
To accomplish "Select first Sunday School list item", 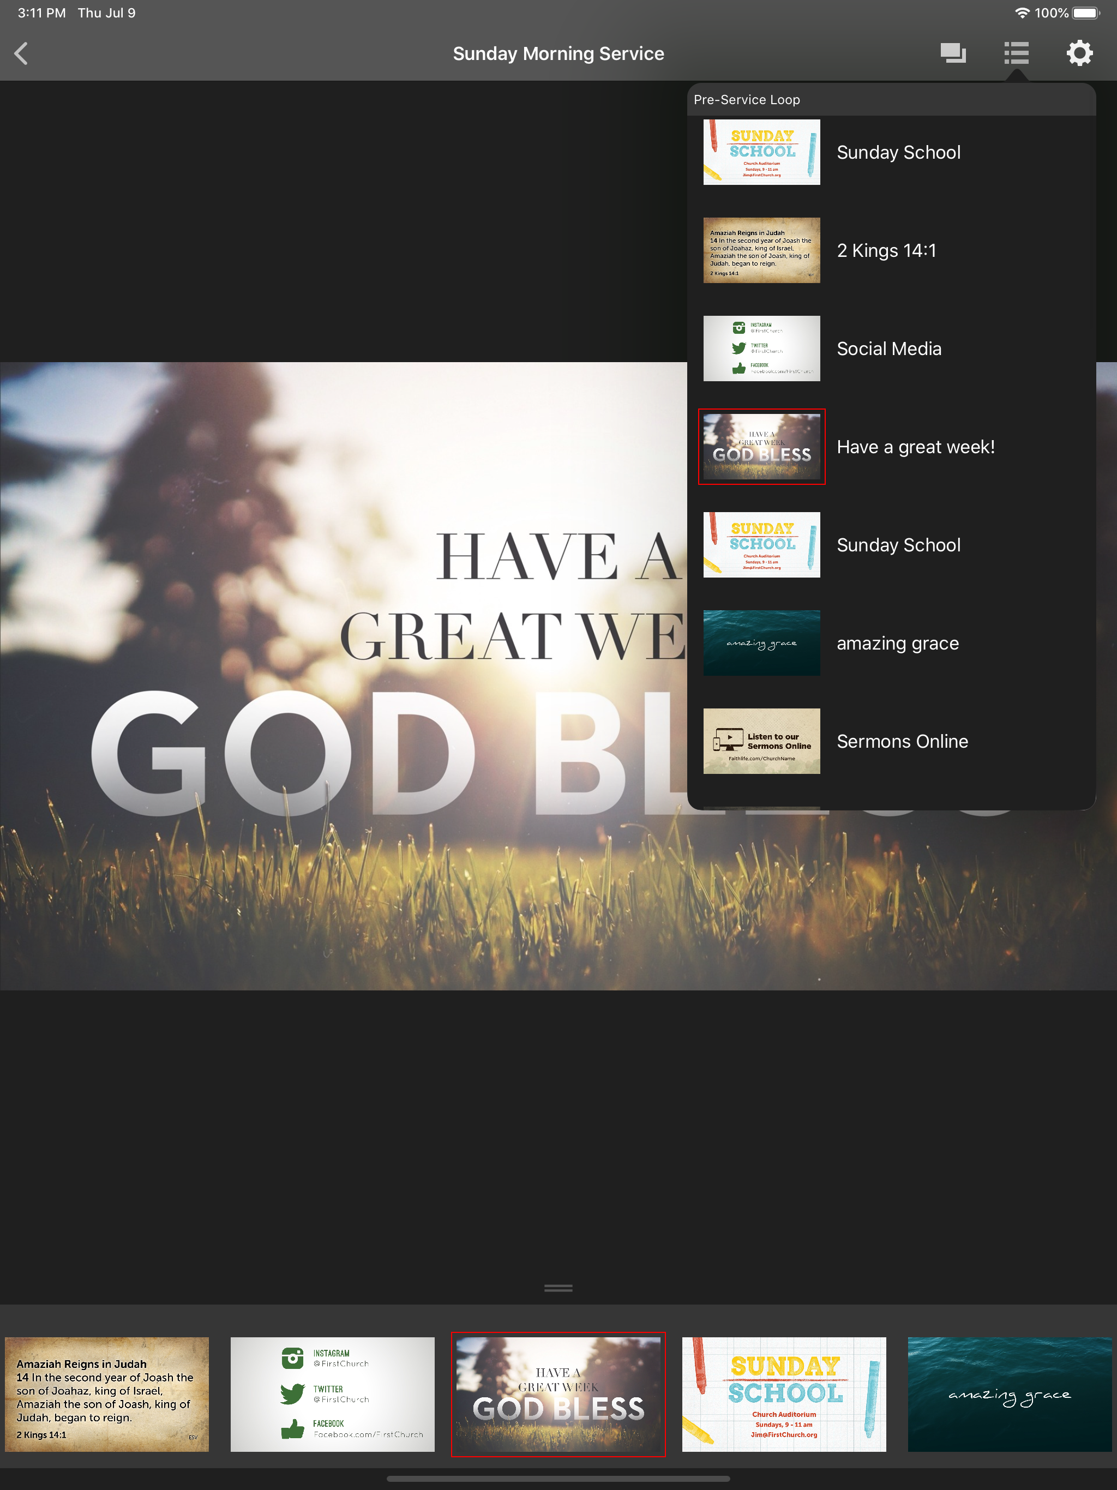I will click(897, 152).
